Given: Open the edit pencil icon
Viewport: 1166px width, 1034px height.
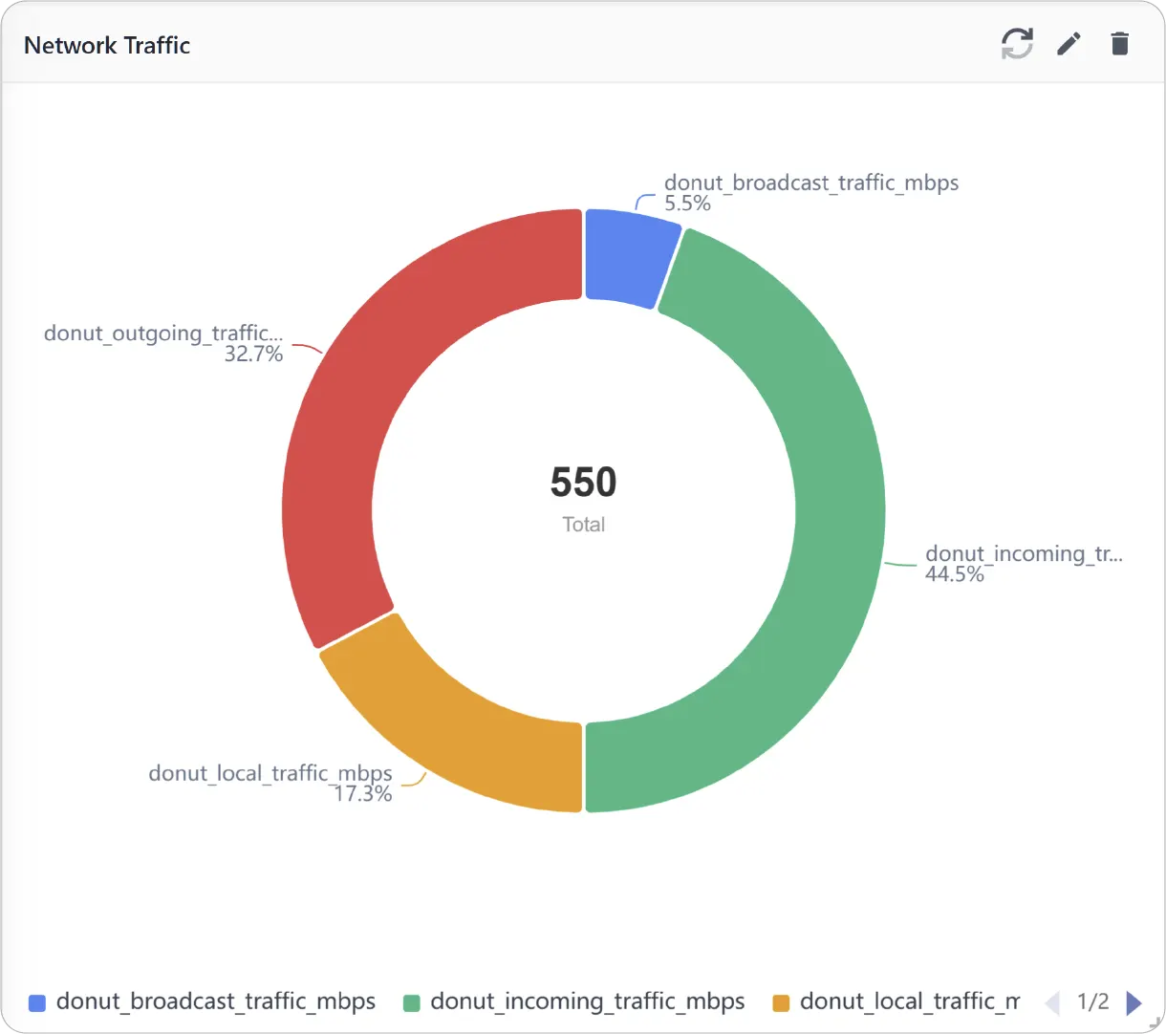Looking at the screenshot, I should click(1069, 44).
